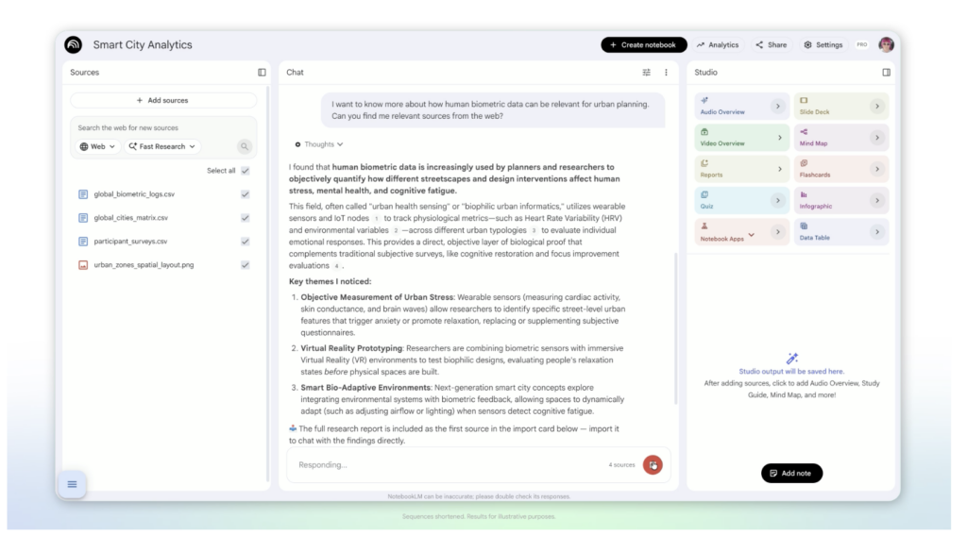967x535 pixels.
Task: Click citation number 2 in response
Action: tap(396, 230)
